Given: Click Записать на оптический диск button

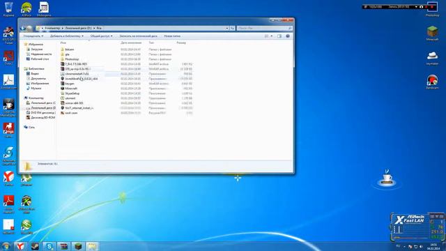Looking at the screenshot, I should (x=138, y=36).
